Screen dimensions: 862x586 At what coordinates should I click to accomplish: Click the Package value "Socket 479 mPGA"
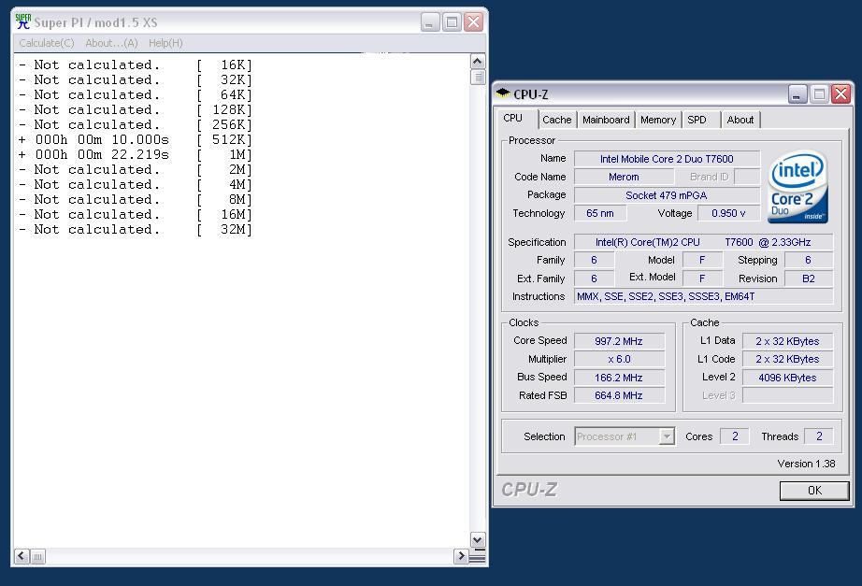pos(667,195)
